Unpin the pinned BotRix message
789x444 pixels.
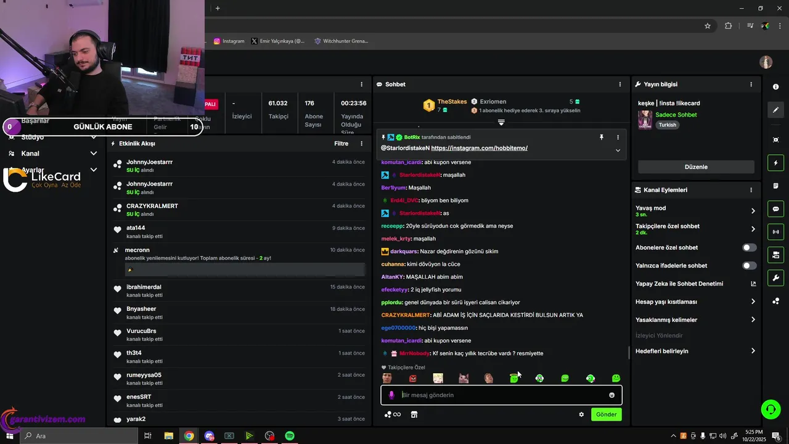(x=602, y=137)
